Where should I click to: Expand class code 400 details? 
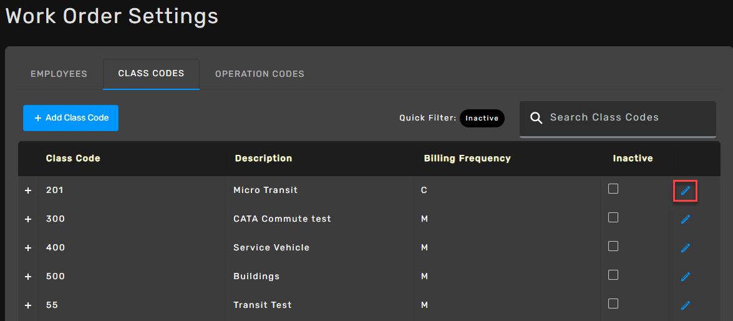tap(28, 248)
